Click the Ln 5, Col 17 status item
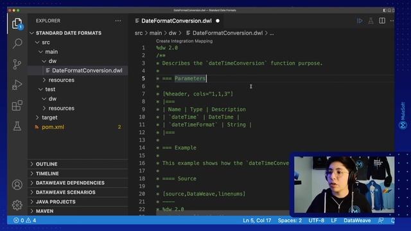The height and width of the screenshot is (231, 411). click(x=257, y=221)
